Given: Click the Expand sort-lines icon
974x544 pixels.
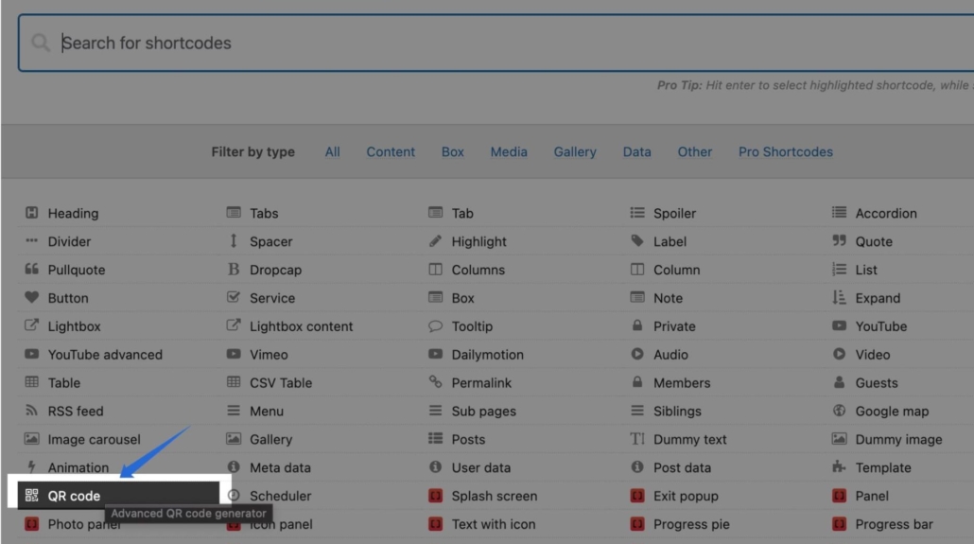Looking at the screenshot, I should (x=839, y=297).
